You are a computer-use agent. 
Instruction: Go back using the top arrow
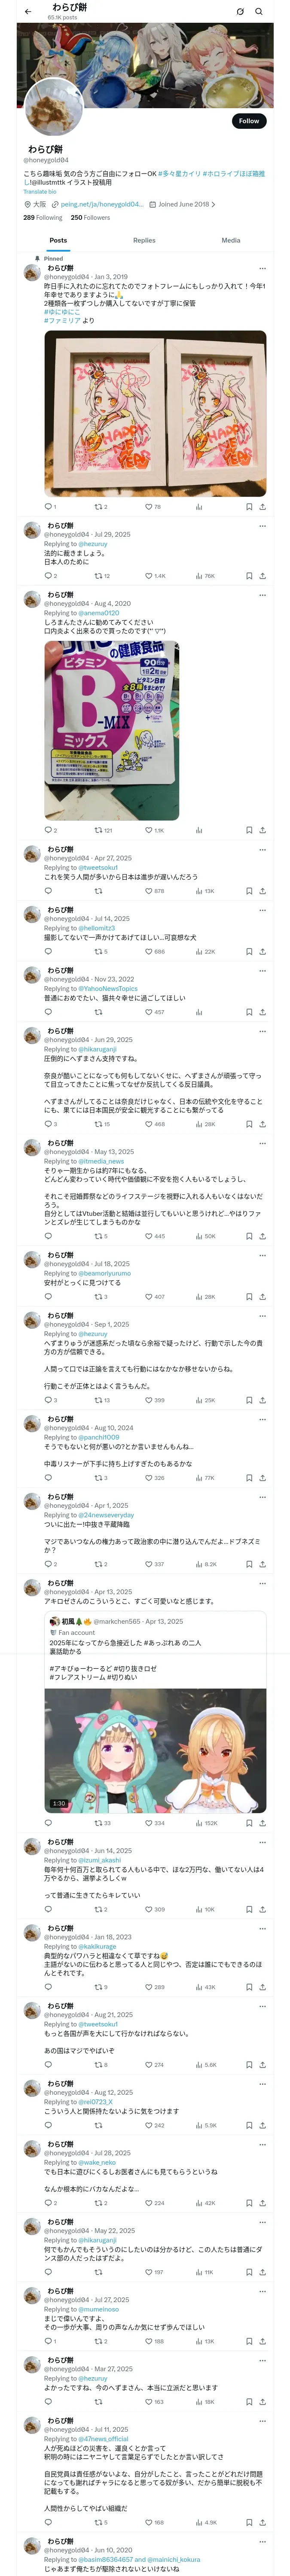(27, 12)
